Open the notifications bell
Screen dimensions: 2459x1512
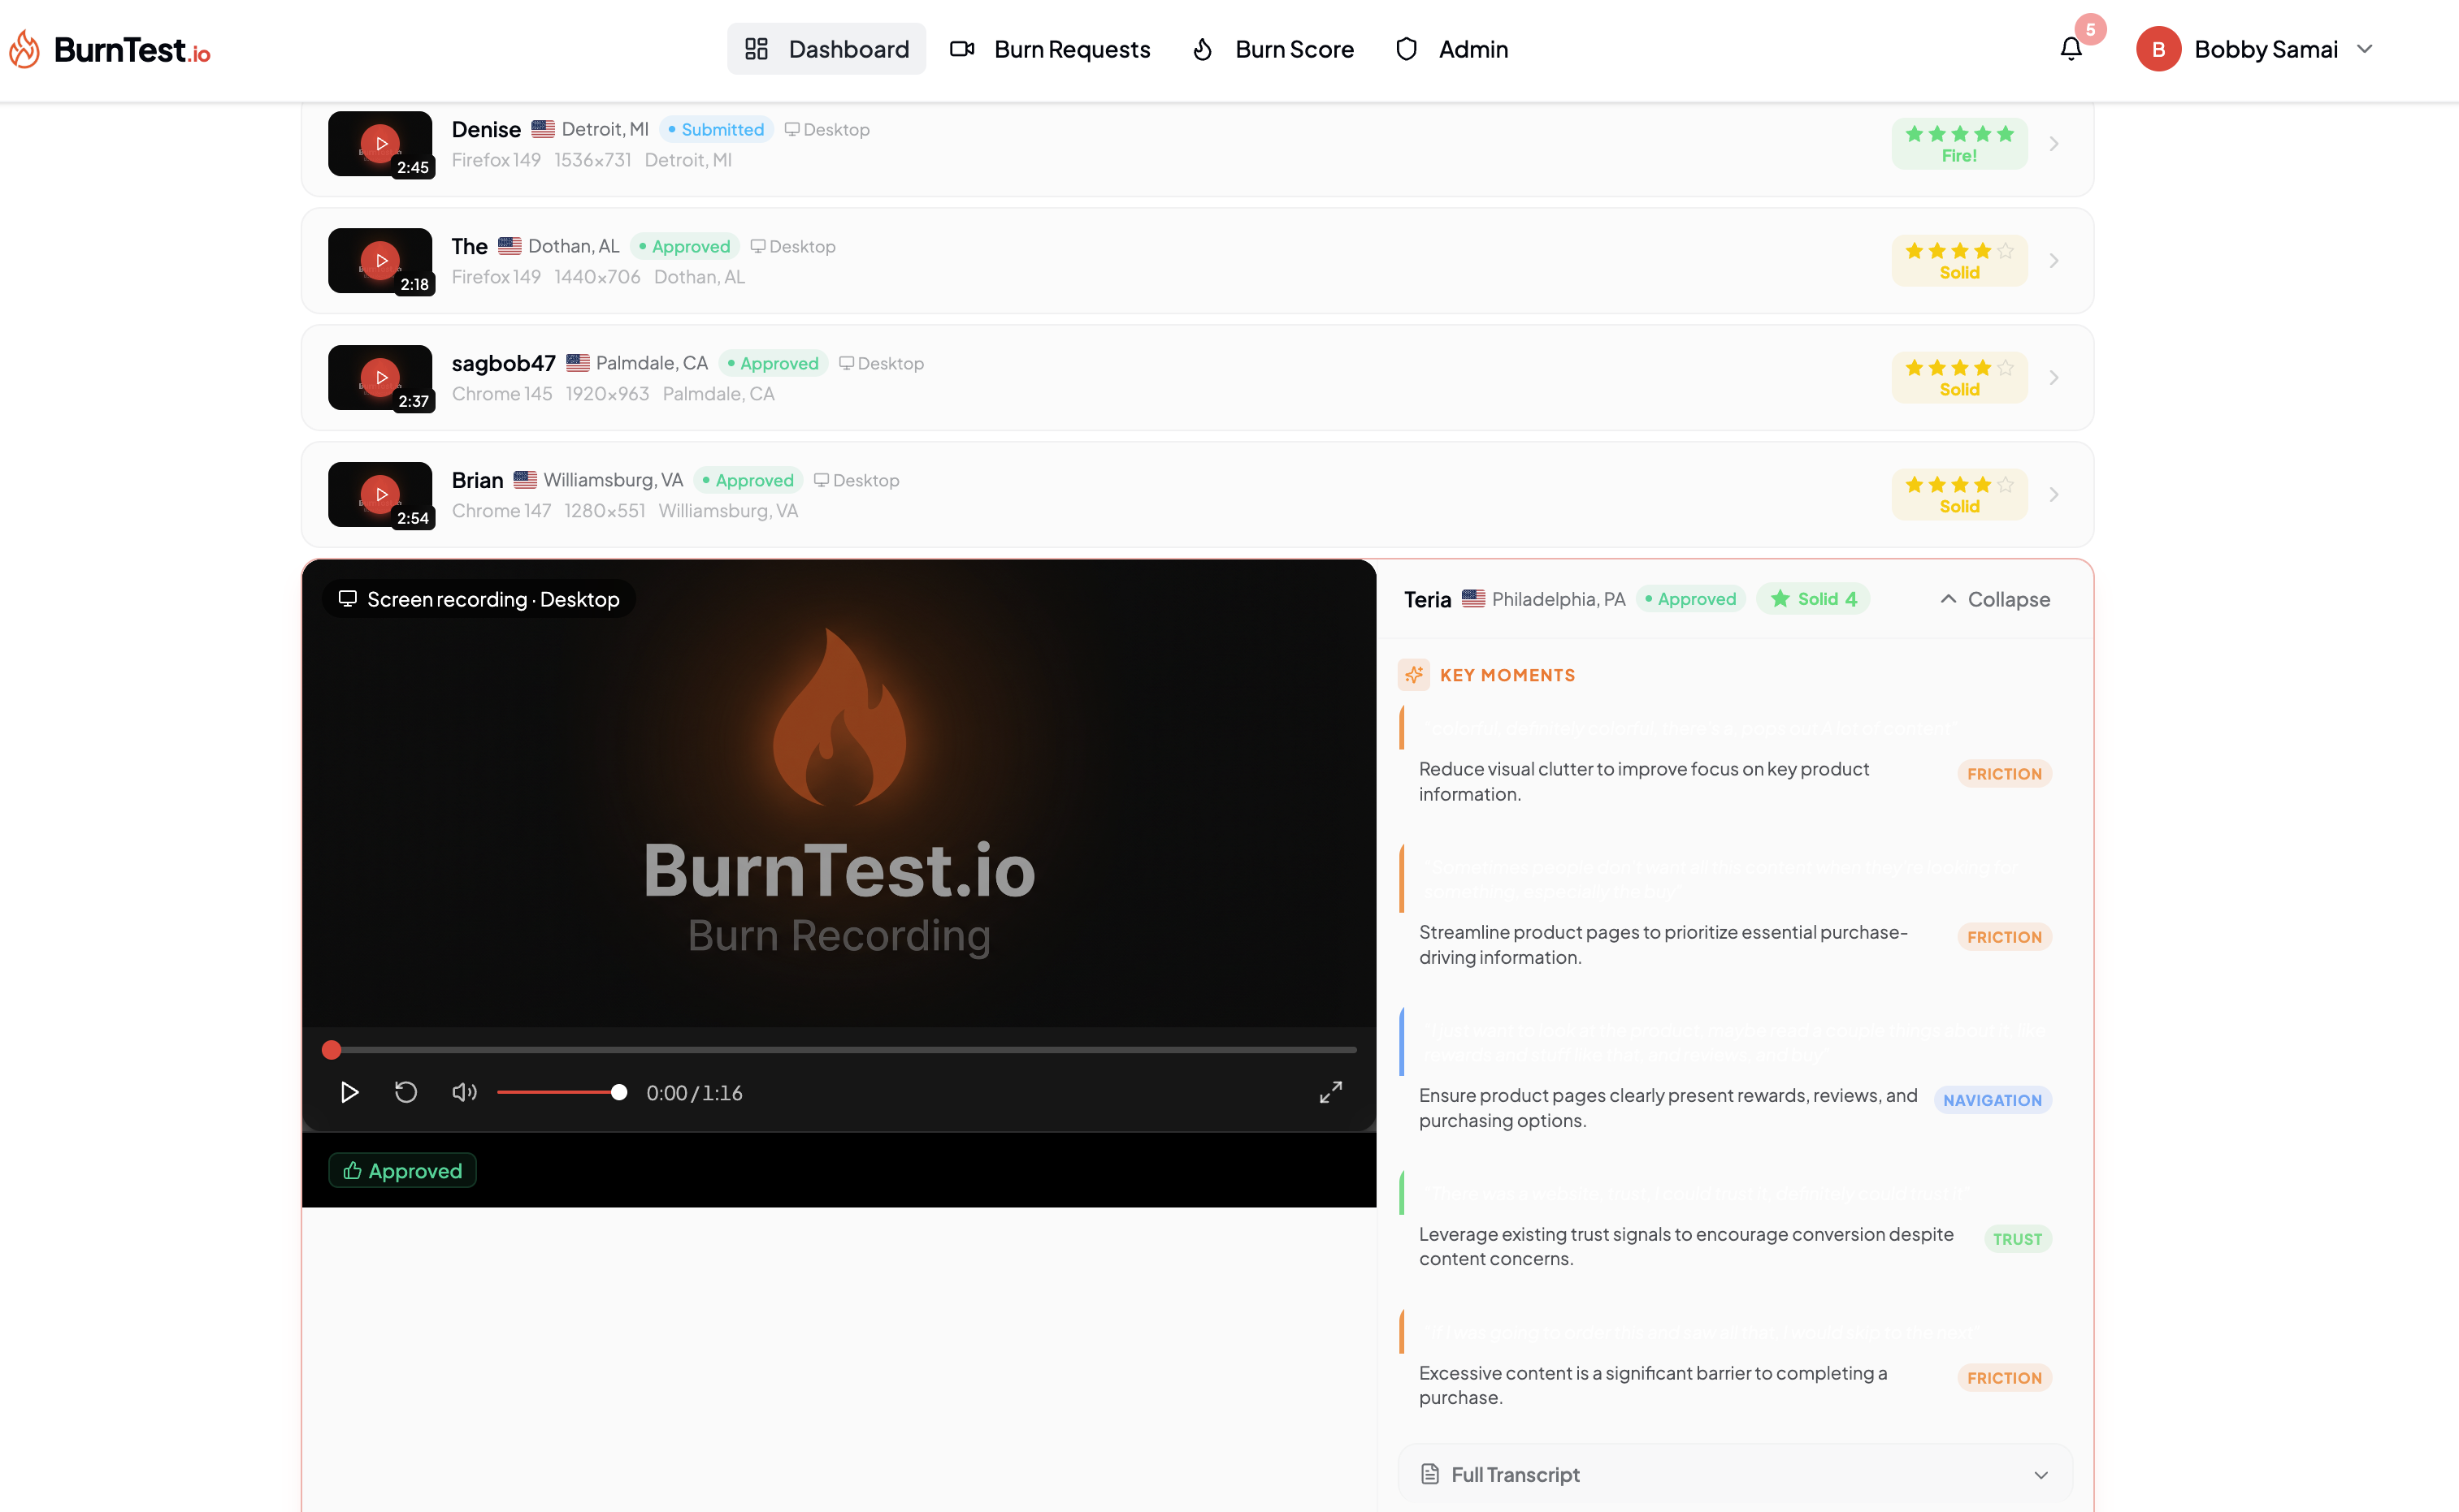pyautogui.click(x=2071, y=49)
